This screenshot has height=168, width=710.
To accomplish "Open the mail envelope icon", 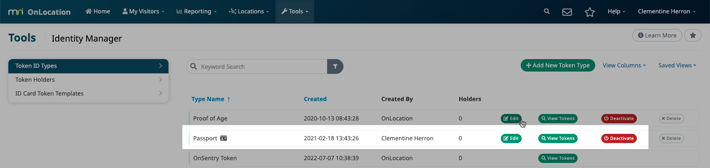I will coord(567,12).
